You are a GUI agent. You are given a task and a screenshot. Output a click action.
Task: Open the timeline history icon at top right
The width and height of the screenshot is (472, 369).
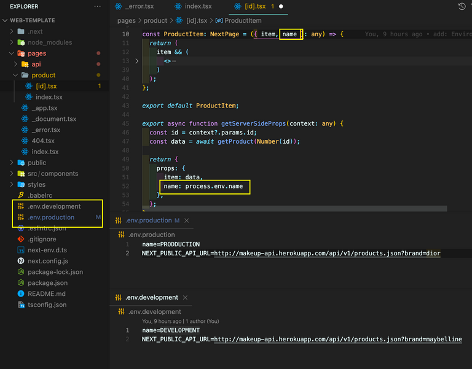462,6
